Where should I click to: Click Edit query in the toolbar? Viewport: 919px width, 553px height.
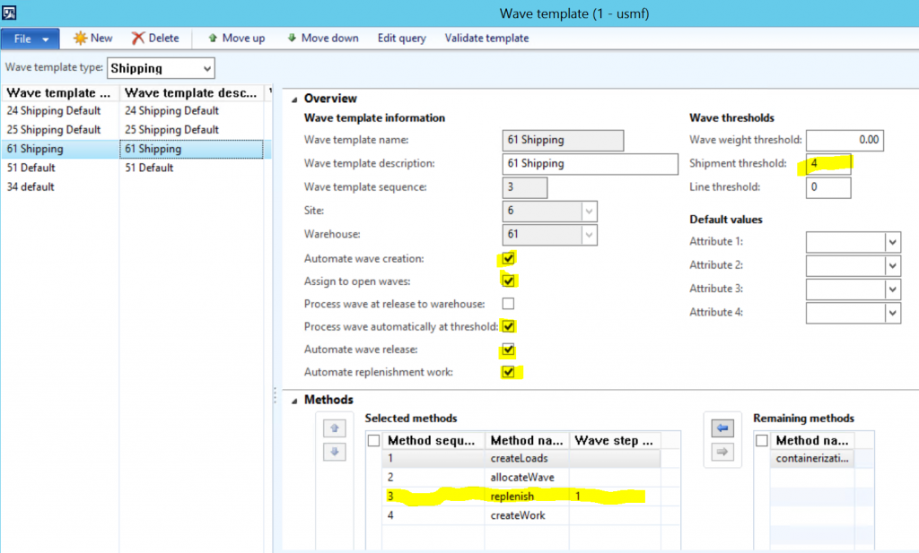(401, 39)
